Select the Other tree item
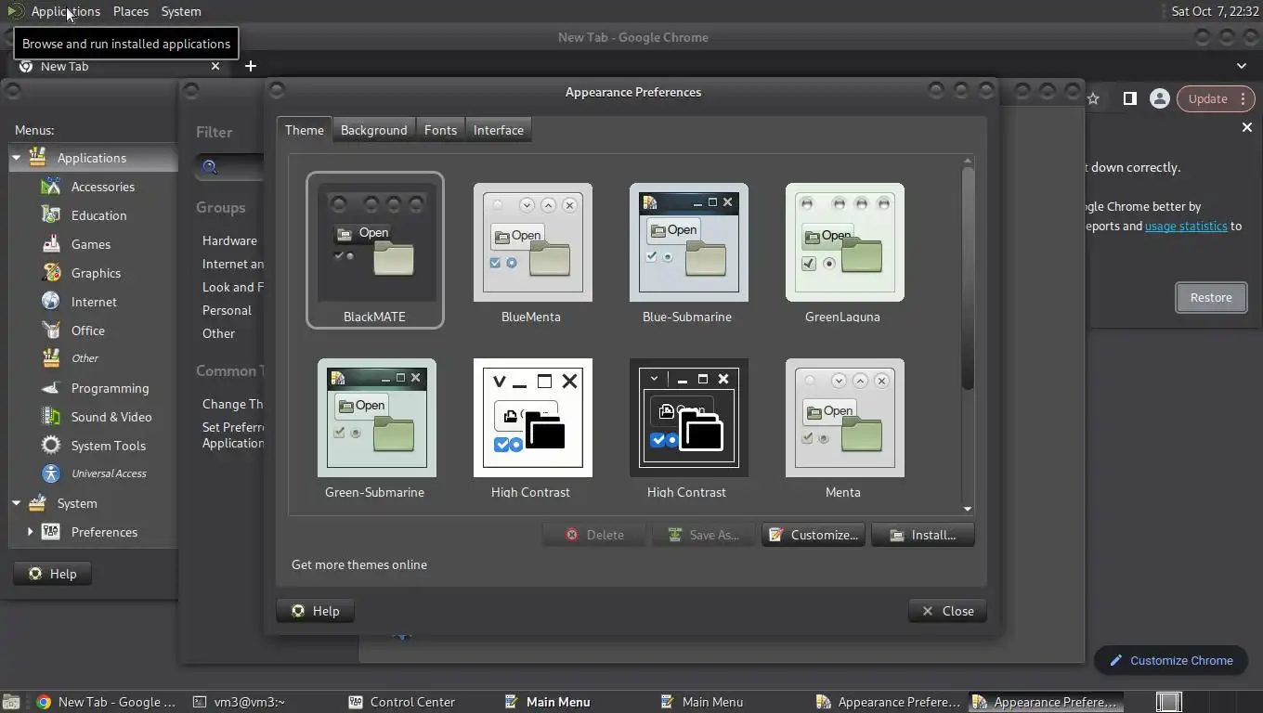This screenshot has width=1263, height=713. [85, 358]
